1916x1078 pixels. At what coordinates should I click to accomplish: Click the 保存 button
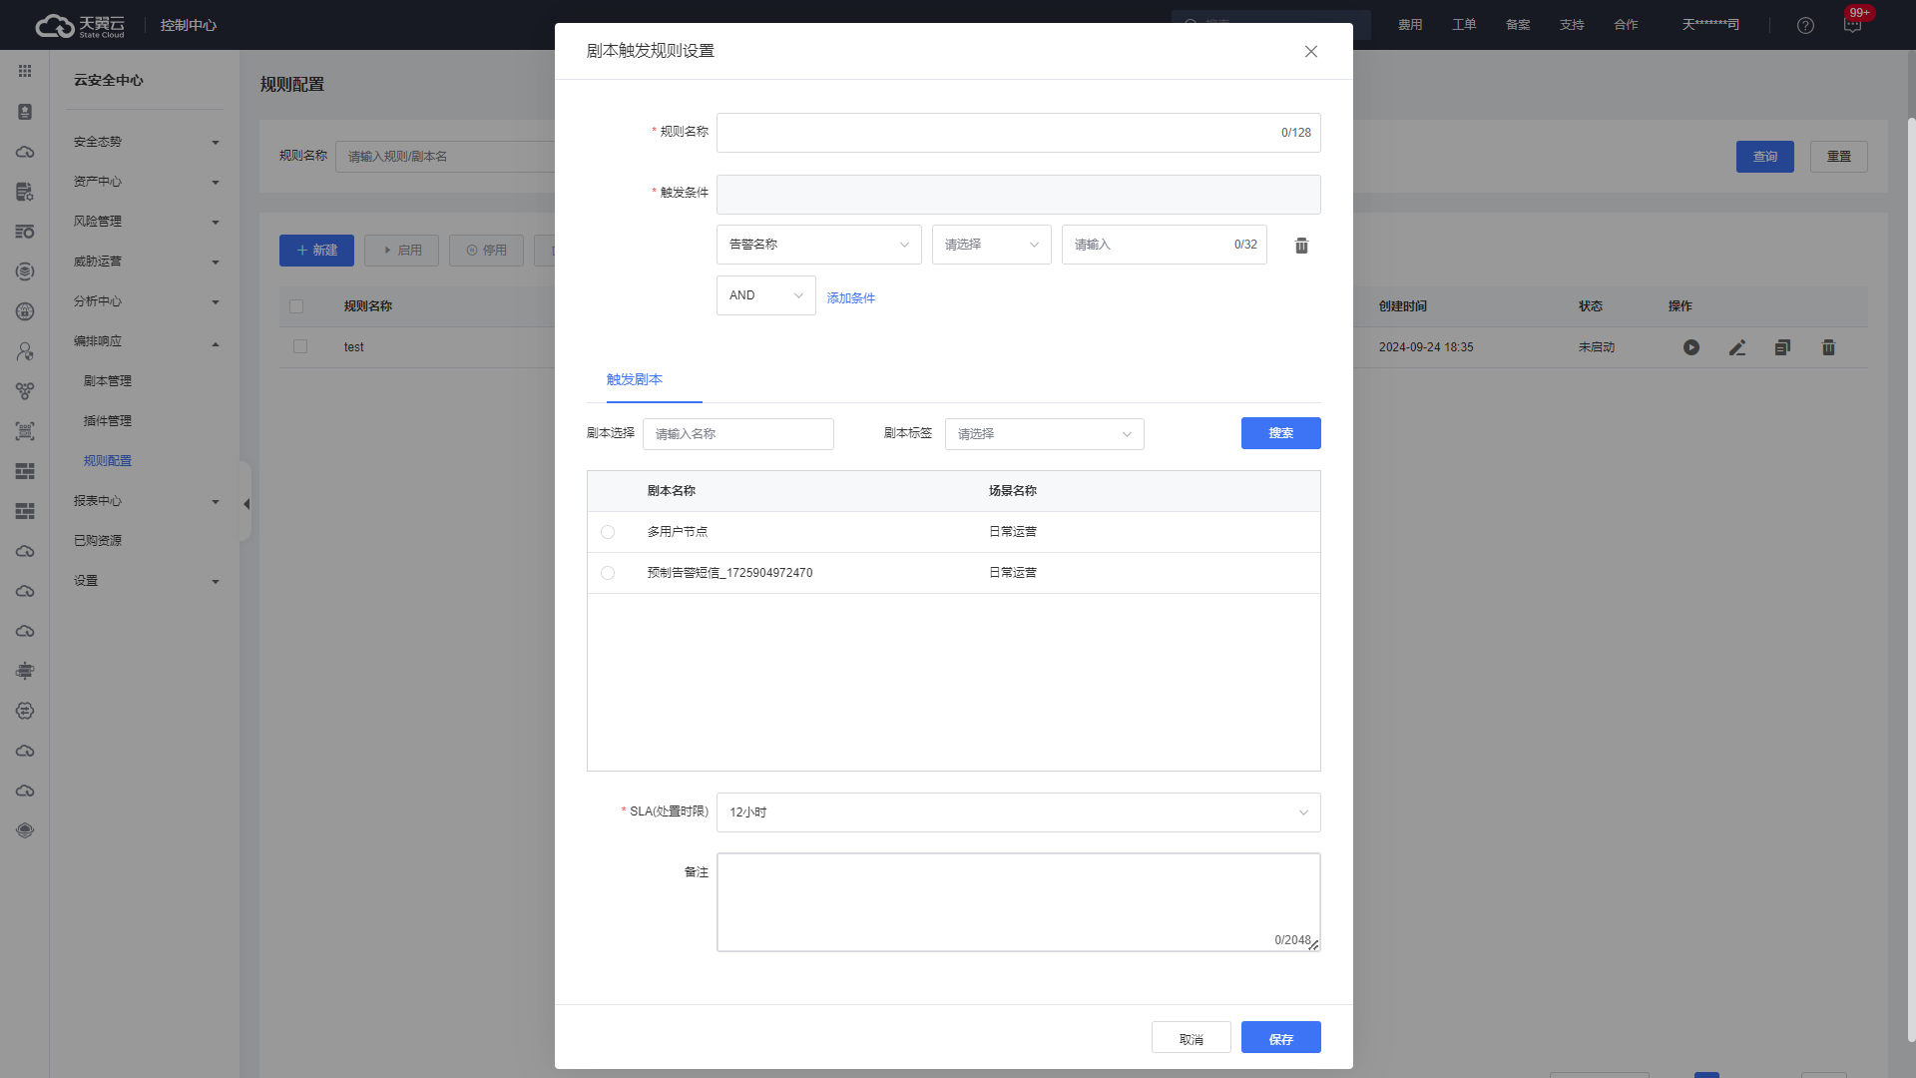[x=1281, y=1038]
